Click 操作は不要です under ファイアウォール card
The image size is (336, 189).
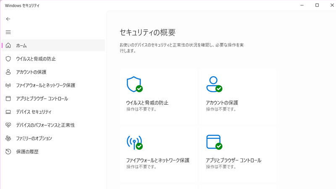point(142,167)
